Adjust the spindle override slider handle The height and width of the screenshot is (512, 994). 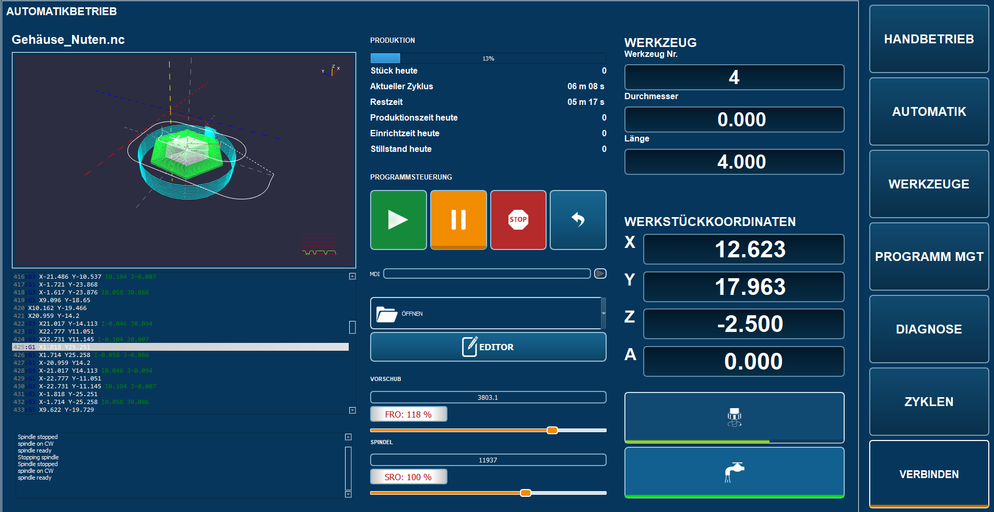click(x=526, y=493)
